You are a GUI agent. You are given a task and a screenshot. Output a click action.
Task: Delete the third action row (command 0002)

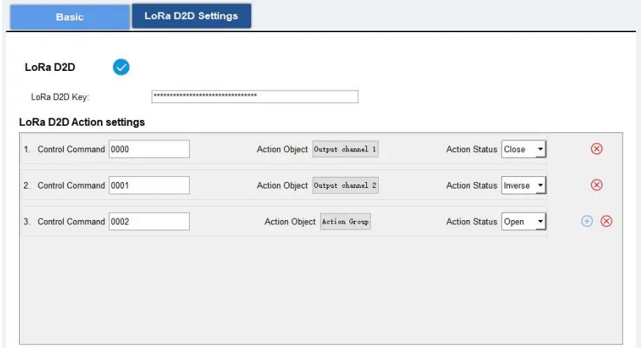coord(607,222)
